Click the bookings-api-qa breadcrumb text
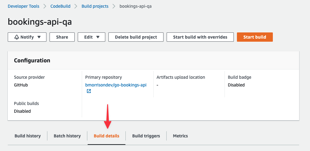Screen dimensions: 310x151 coord(136,6)
